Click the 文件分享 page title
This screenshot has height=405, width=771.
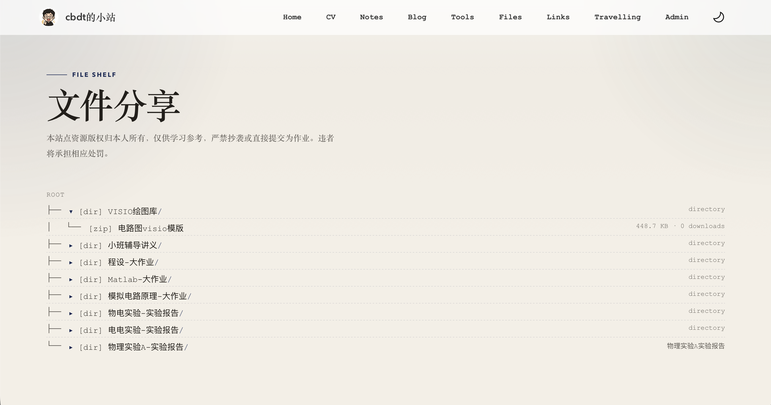point(114,105)
